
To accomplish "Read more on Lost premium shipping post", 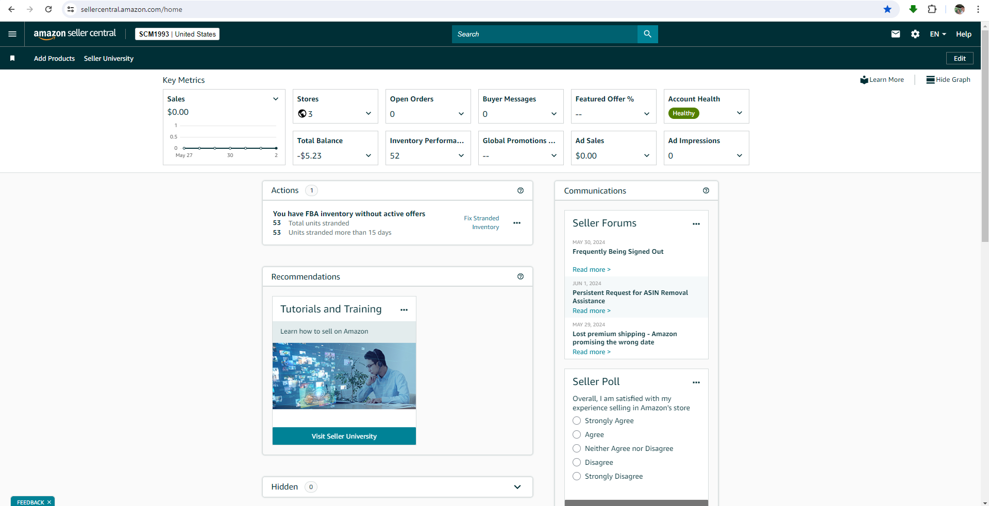I will point(591,352).
